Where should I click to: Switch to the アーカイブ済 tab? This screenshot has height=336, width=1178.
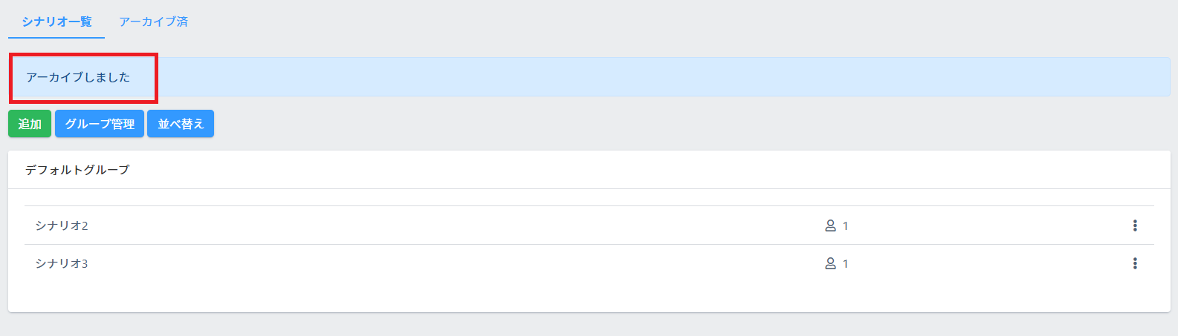tap(153, 22)
